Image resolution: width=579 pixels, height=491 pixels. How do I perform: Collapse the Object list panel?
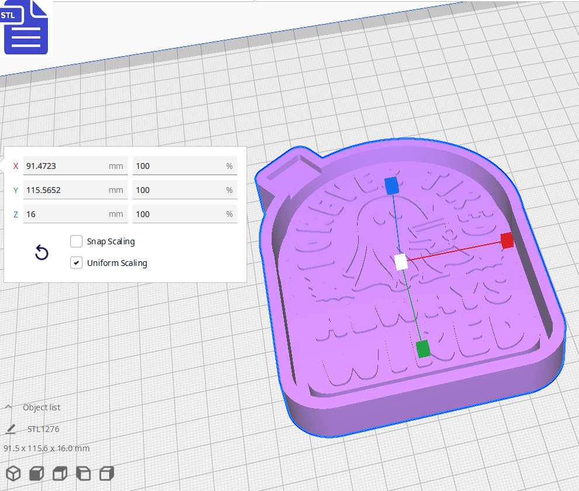coord(8,407)
